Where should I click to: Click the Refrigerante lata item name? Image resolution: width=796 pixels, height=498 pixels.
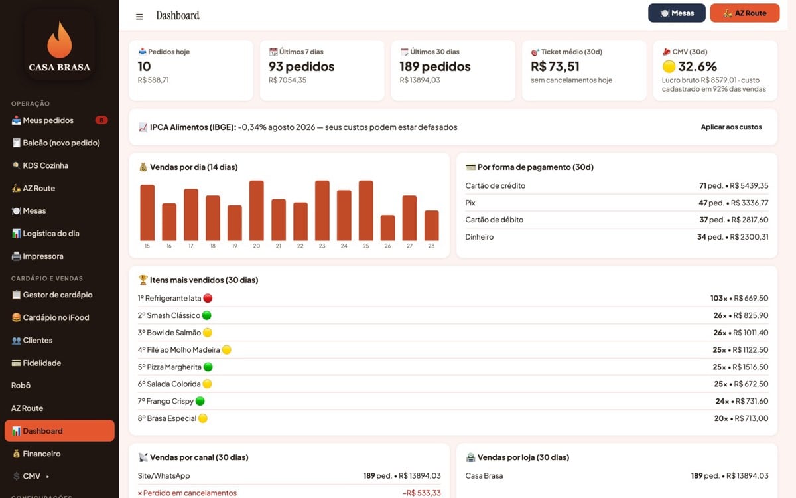click(173, 299)
